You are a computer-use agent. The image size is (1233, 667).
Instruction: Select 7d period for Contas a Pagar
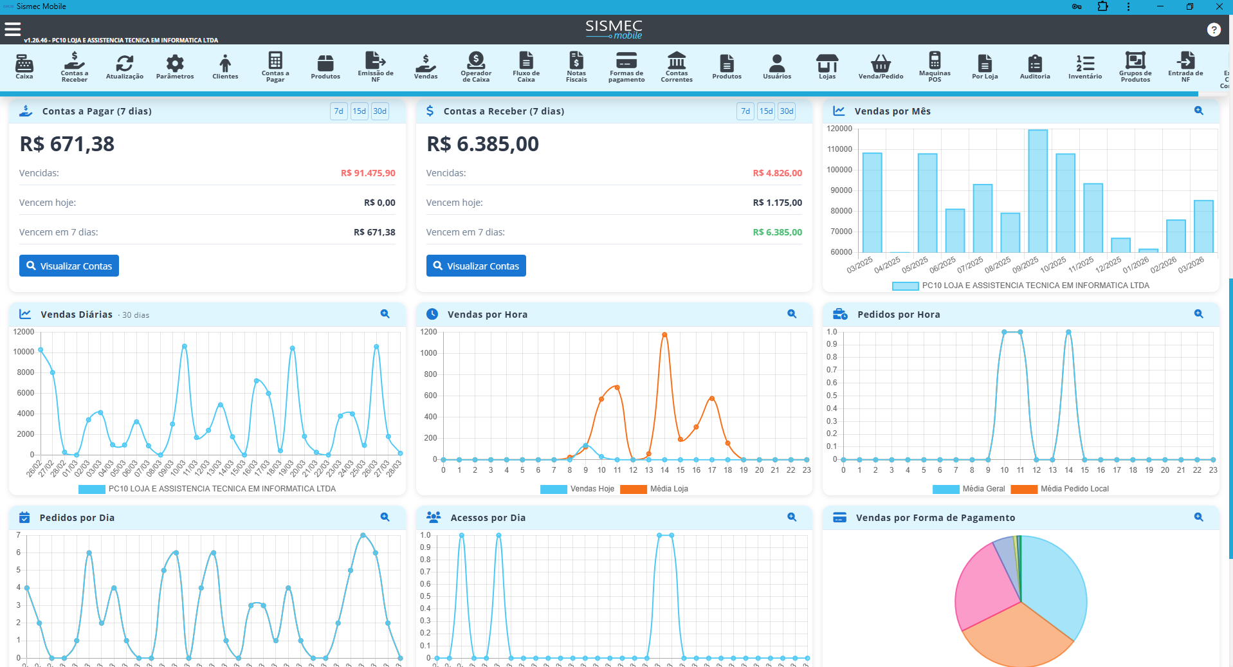pyautogui.click(x=338, y=111)
